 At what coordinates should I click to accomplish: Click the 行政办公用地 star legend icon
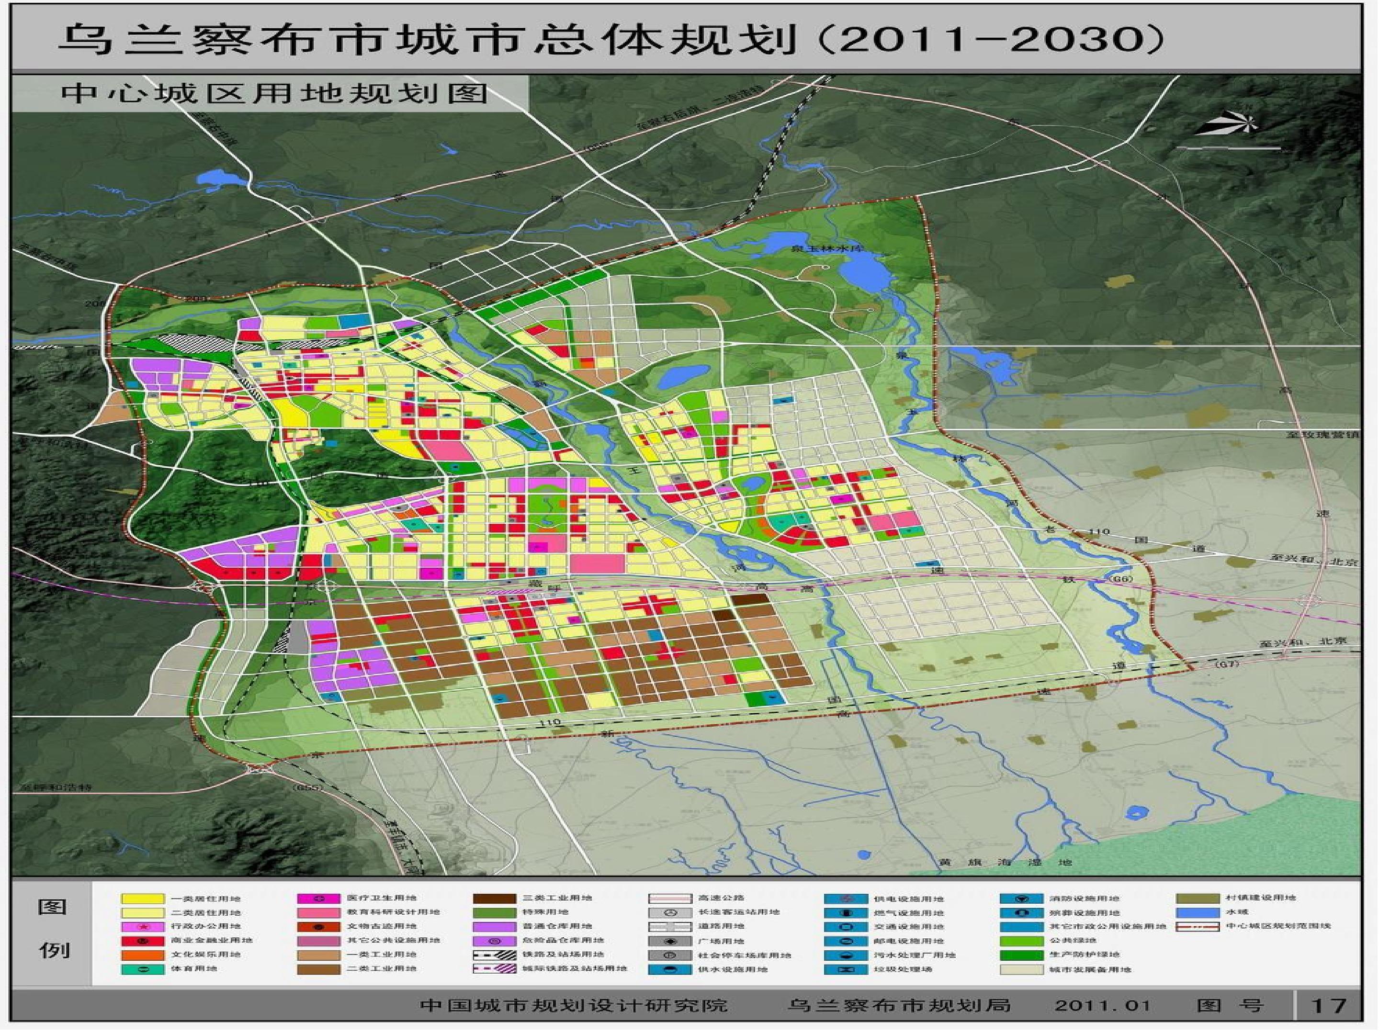coord(142,927)
